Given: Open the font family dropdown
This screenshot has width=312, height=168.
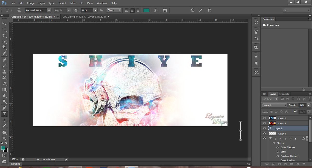Looking at the screenshot, I should point(49,10).
